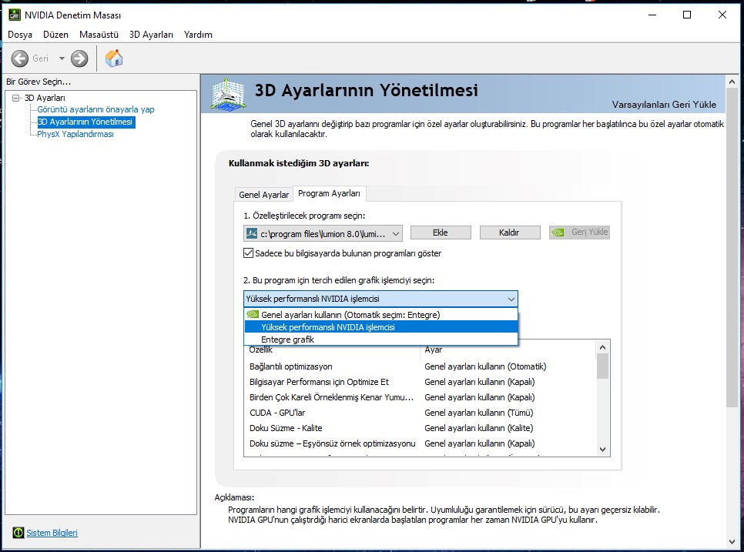744x552 pixels.
Task: Choose Yüksek performanslı NVIDIA işlemcisi option
Action: (x=380, y=327)
